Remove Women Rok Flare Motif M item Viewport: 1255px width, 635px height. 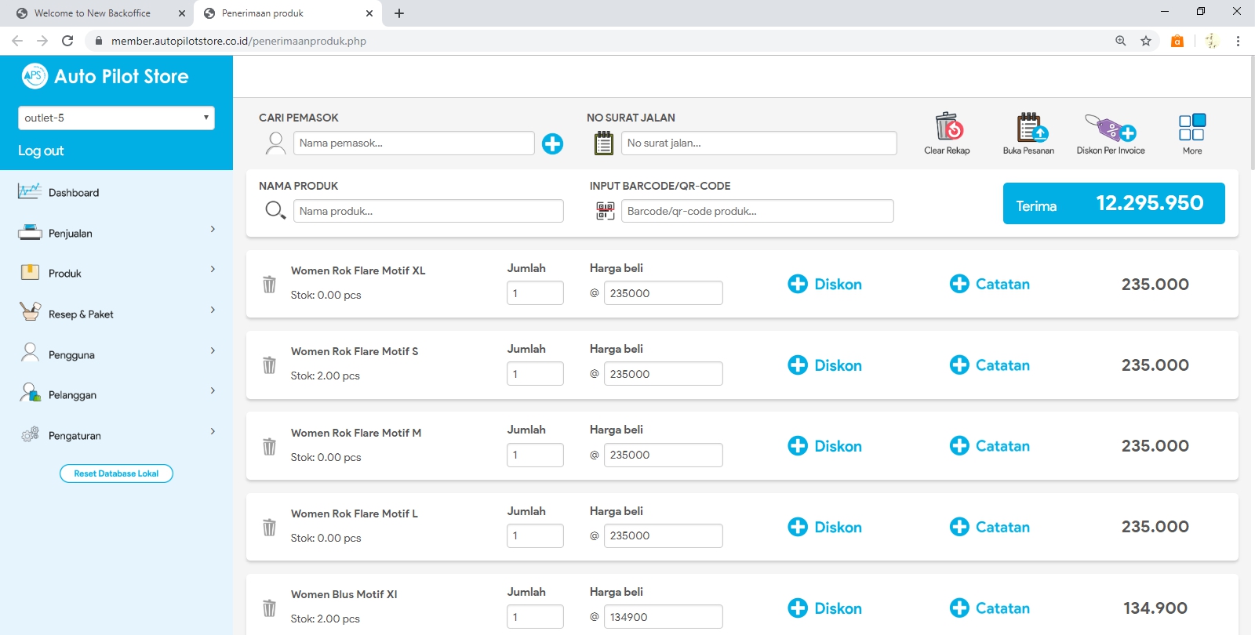point(269,446)
